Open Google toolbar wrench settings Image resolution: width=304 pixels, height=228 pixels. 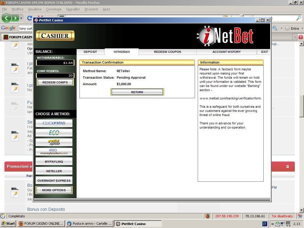275,28
